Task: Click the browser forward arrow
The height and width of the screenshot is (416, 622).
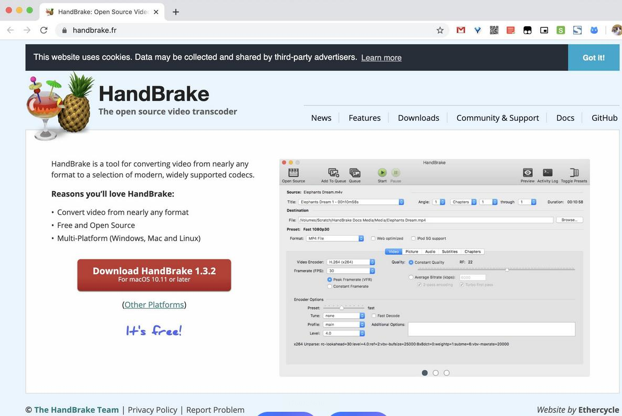Action: tap(27, 30)
